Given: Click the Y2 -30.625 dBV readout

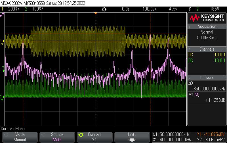Looking at the screenshot, I should point(211,140).
